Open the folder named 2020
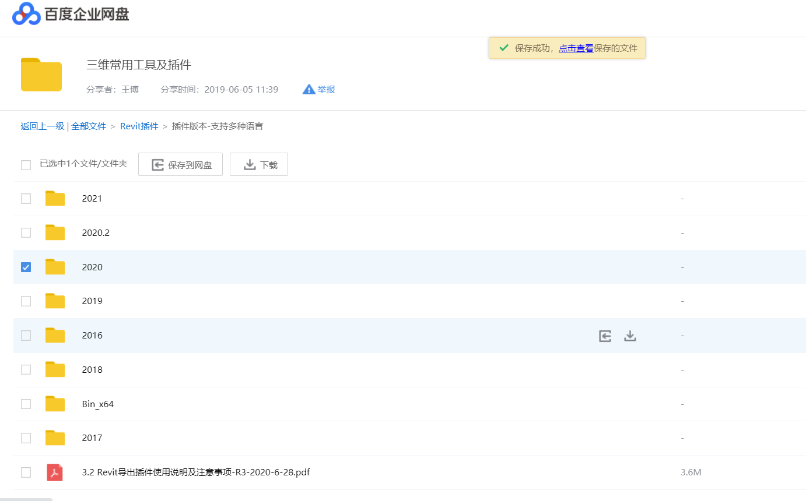 coord(92,267)
